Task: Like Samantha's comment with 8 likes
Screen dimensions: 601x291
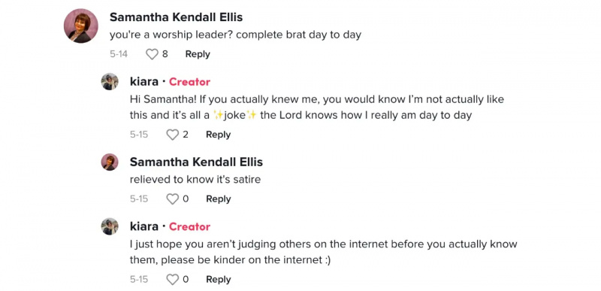Action: [153, 54]
